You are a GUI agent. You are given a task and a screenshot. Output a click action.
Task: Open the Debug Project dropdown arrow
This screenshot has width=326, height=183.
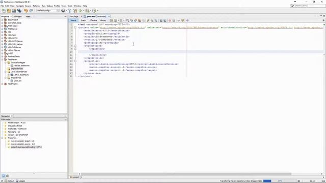[91, 11]
